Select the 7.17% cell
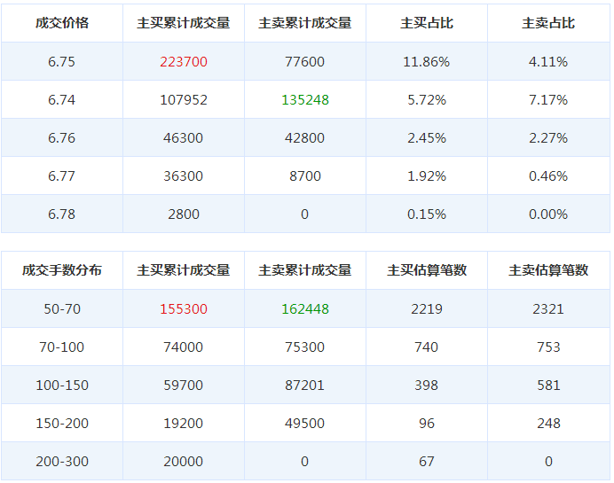The image size is (614, 483). [x=548, y=100]
